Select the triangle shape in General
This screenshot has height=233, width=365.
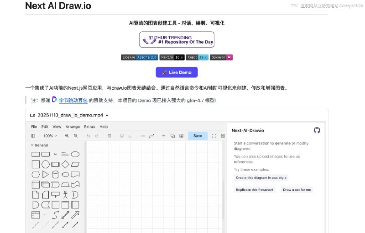tap(45, 174)
